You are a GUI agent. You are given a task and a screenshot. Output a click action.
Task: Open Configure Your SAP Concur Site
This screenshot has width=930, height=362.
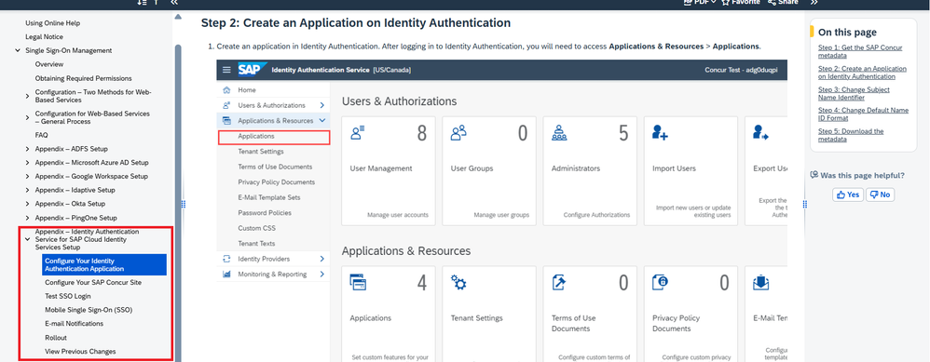(93, 283)
